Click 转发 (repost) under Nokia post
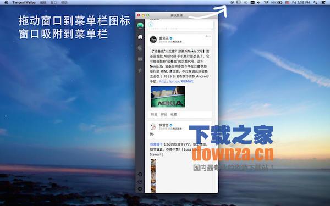The width and height of the screenshot is (330, 206). coord(154,114)
